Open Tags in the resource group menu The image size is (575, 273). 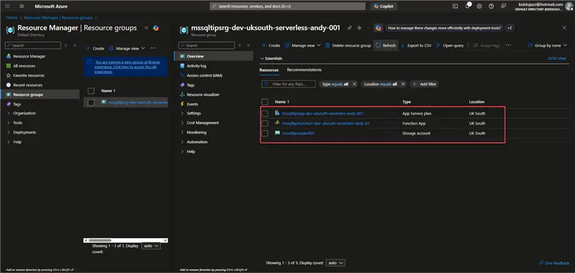[x=190, y=85]
